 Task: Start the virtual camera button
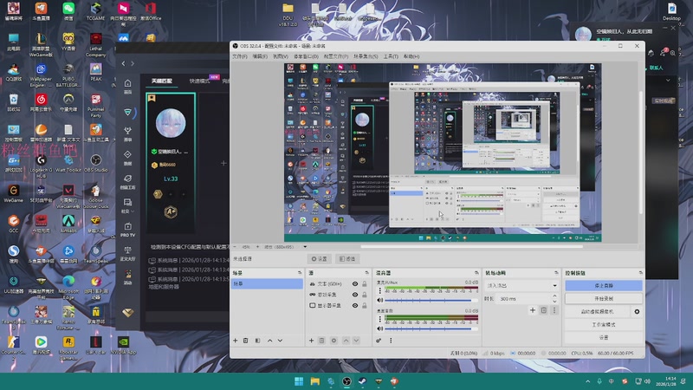coord(598,312)
